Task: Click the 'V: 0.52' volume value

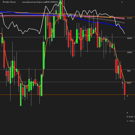Action: click(x=130, y=117)
